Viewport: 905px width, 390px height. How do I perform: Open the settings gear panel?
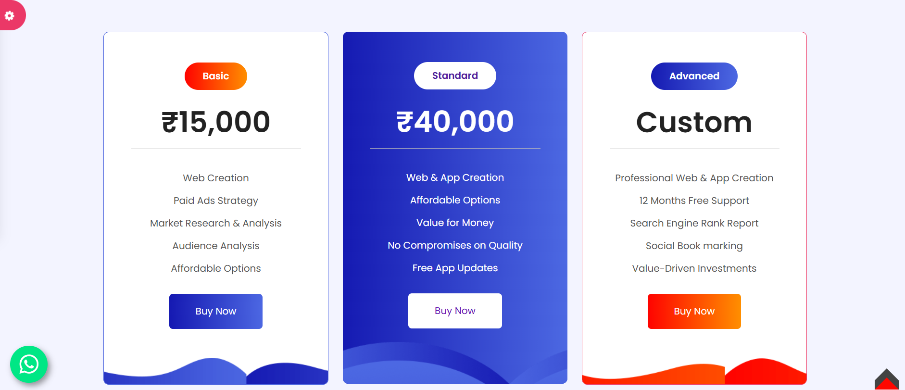coord(10,15)
